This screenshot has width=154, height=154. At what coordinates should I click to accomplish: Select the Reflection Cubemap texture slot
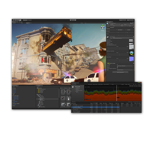click(x=131, y=53)
